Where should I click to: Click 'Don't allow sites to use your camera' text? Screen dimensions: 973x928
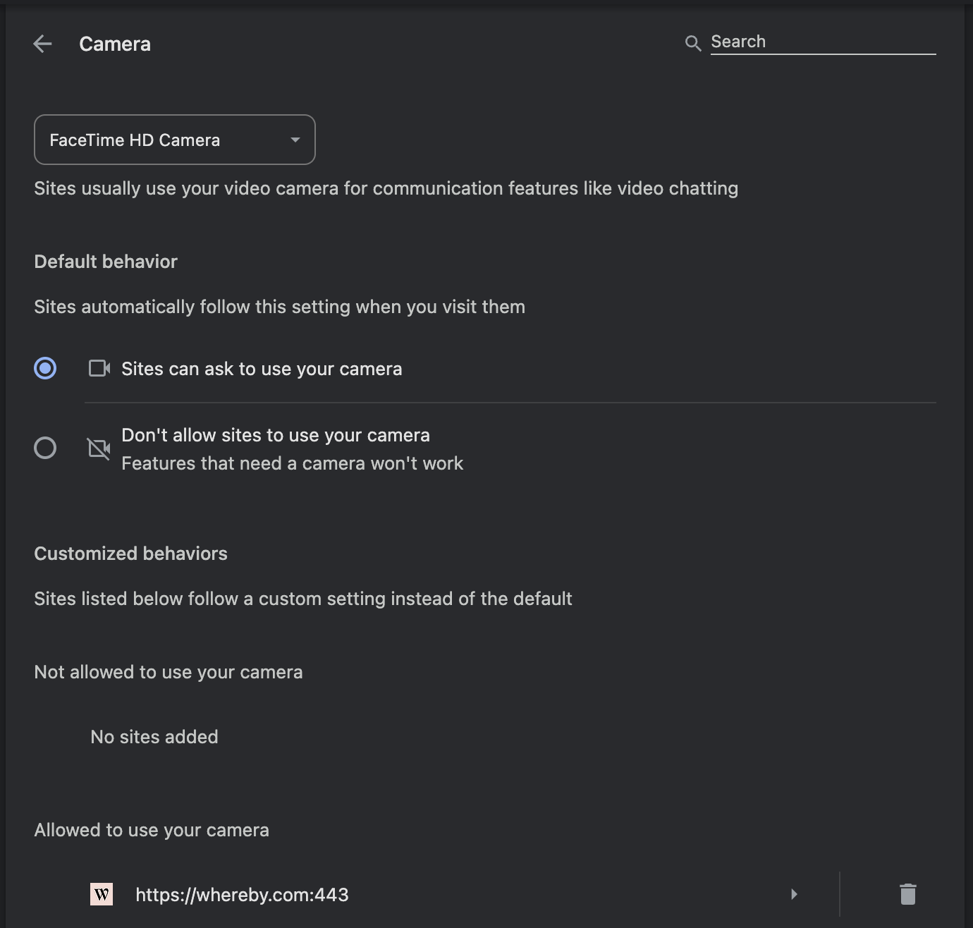click(276, 435)
